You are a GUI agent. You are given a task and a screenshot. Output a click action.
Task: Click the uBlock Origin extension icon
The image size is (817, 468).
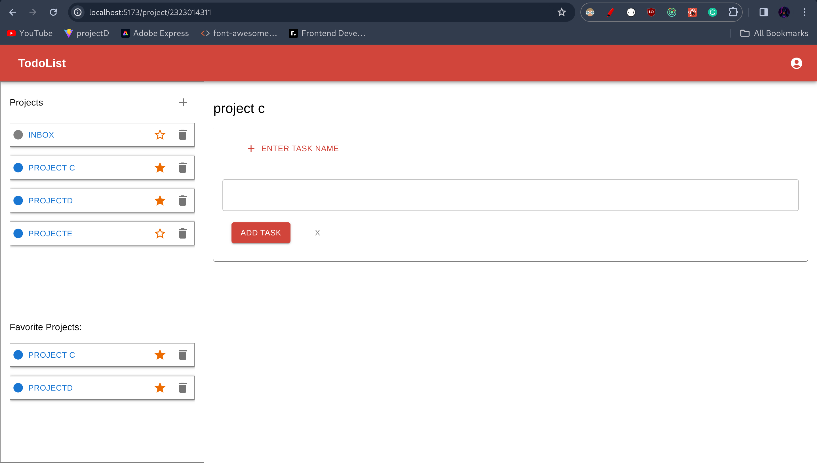pyautogui.click(x=651, y=12)
